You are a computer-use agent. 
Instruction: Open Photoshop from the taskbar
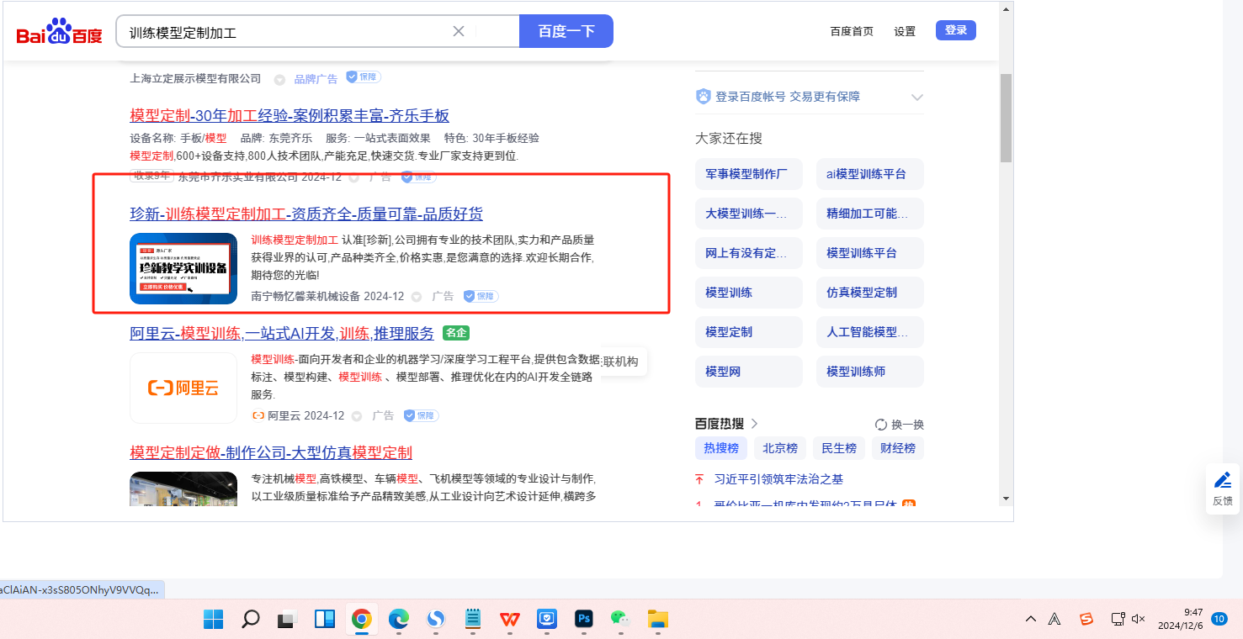(x=583, y=620)
